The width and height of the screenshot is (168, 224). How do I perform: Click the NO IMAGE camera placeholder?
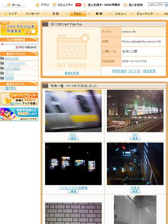72,49
